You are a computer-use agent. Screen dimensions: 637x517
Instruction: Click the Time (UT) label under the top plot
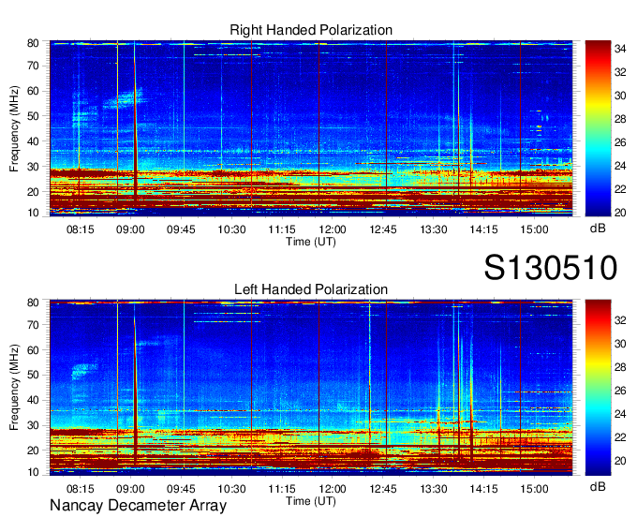point(311,242)
